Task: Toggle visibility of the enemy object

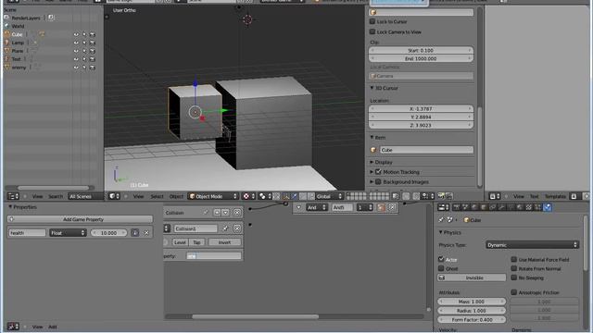Action: click(x=76, y=68)
